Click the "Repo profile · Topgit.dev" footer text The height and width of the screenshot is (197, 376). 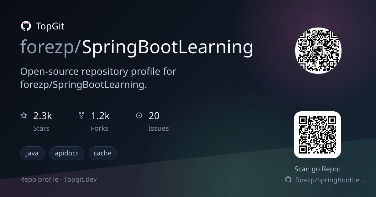pyautogui.click(x=58, y=179)
